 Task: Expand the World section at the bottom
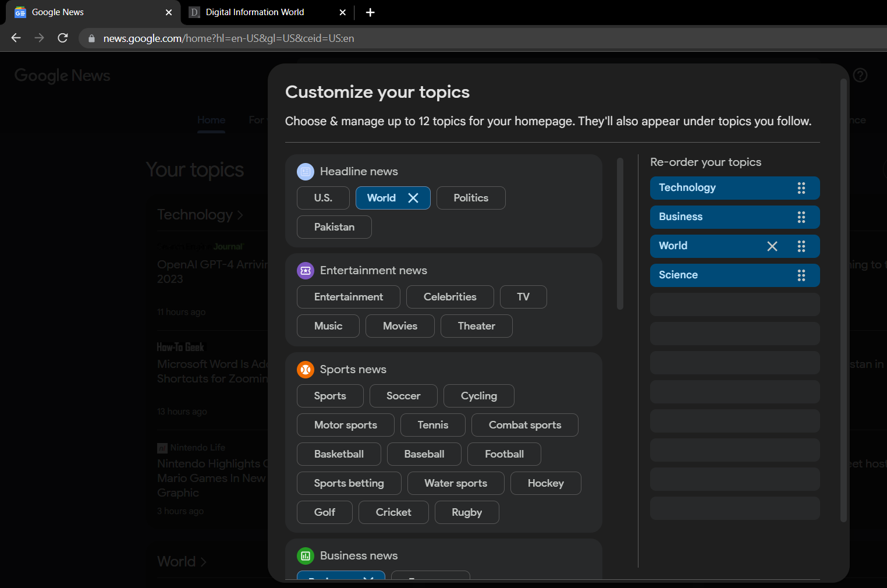click(203, 562)
